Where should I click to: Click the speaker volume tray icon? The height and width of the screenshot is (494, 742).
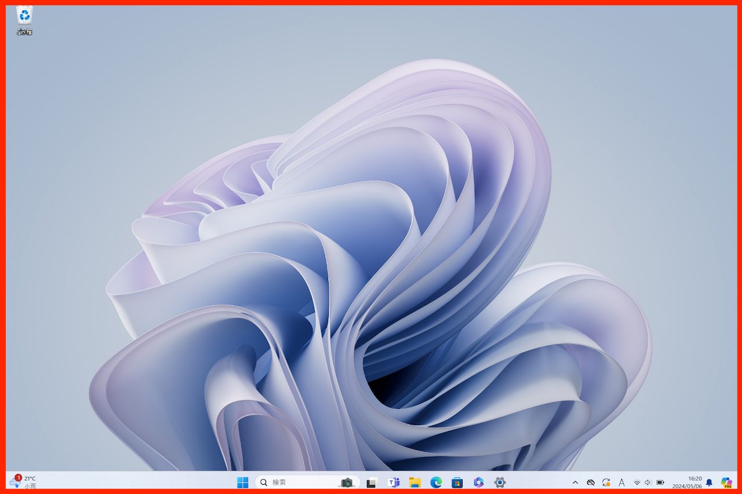648,482
